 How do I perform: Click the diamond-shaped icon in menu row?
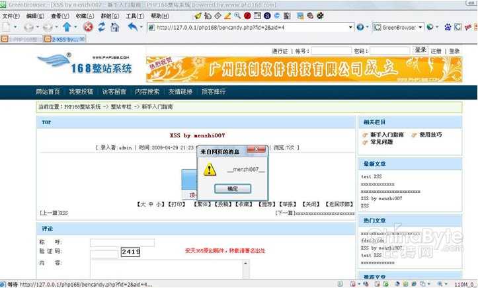(x=218, y=16)
